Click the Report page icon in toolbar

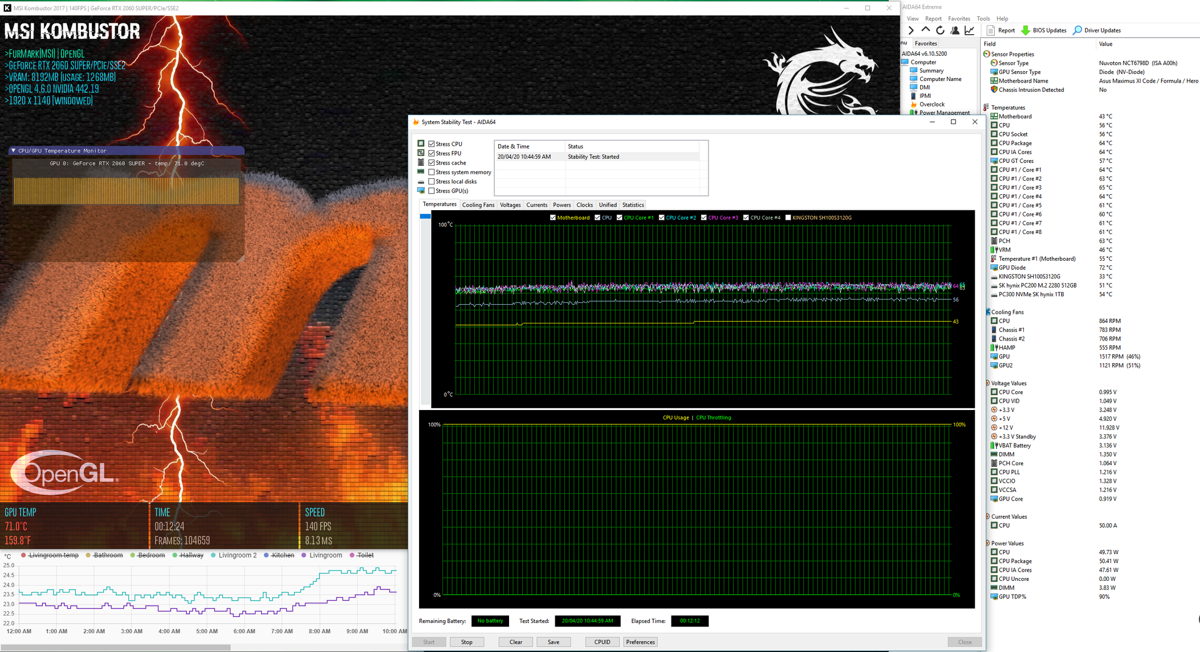click(991, 30)
